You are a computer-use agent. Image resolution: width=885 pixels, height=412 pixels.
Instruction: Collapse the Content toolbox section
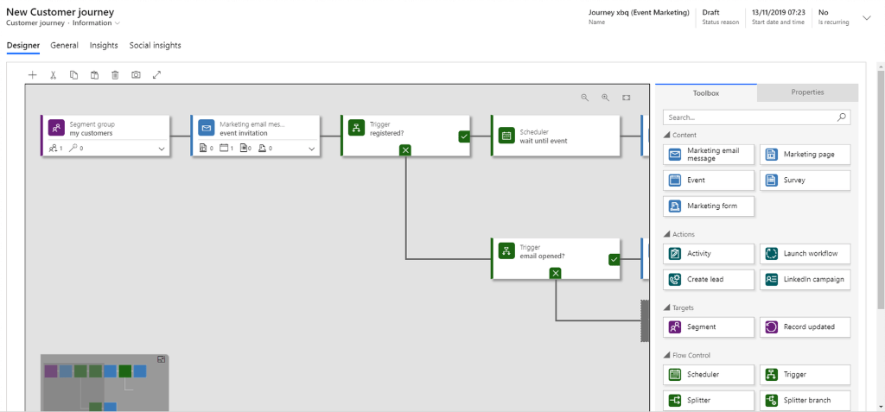pos(667,135)
